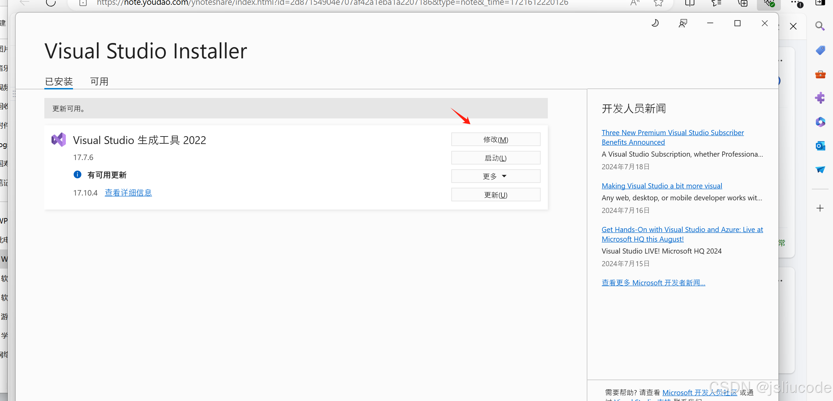Open the 查看详细信息 link
The height and width of the screenshot is (401, 833).
(x=128, y=193)
